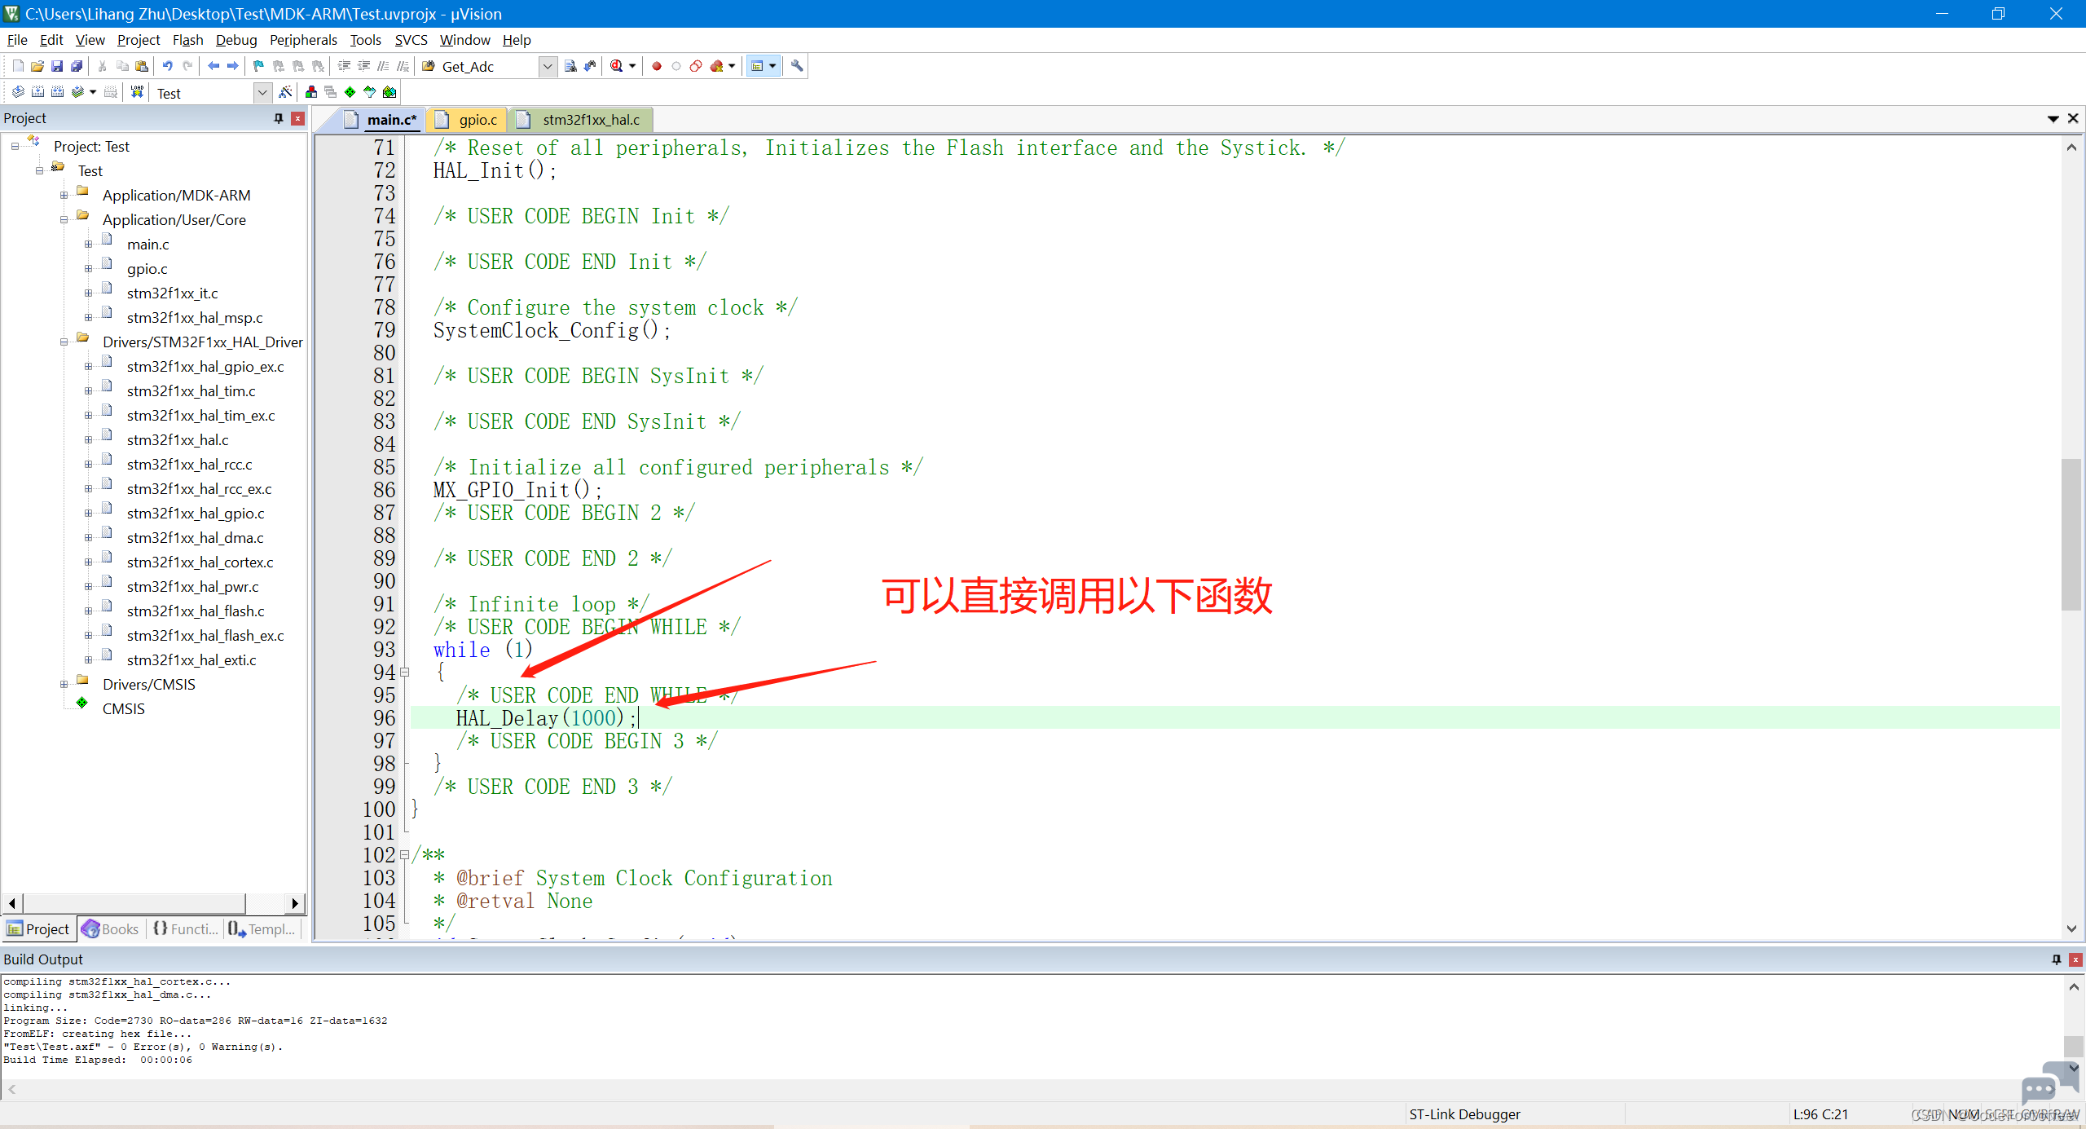Select main.c in the project tree
This screenshot has width=2086, height=1129.
pos(147,245)
